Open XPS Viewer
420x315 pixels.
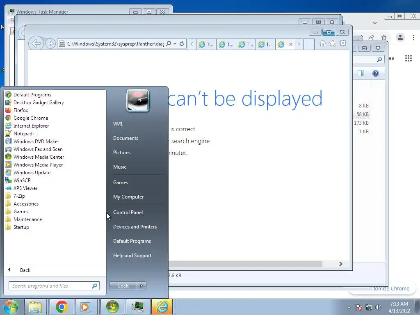[25, 188]
